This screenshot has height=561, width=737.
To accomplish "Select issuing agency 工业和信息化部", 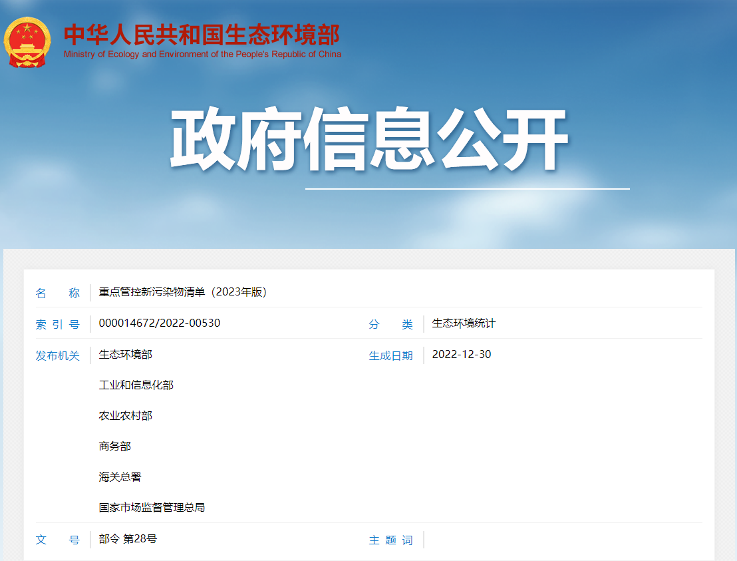I will point(136,385).
